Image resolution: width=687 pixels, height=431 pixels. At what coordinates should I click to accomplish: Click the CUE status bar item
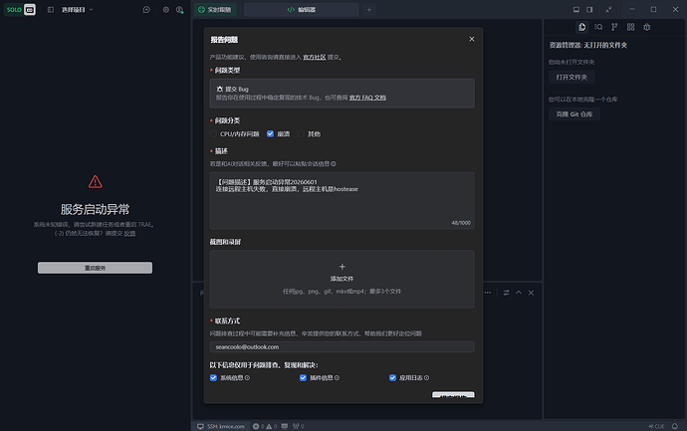pyautogui.click(x=656, y=426)
